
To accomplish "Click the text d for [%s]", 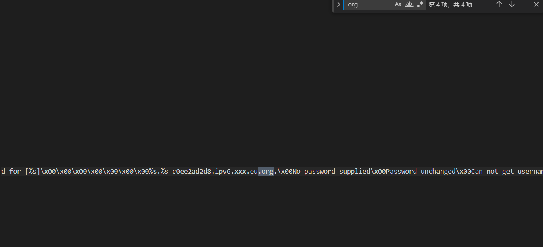I will pos(21,172).
